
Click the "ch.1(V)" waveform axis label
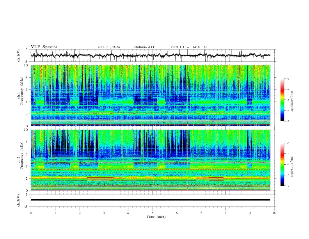coord(19,55)
